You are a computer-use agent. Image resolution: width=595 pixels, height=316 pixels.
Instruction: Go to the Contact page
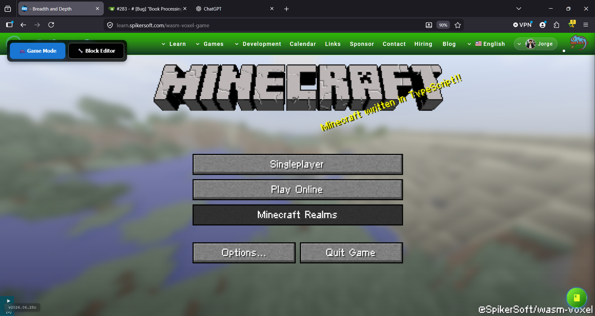(x=394, y=44)
